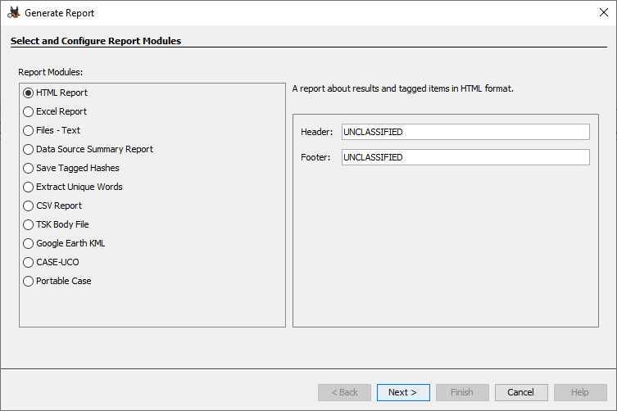Viewport: 617px width, 411px height.
Task: Choose the Extract Unique Words module
Action: [29, 187]
